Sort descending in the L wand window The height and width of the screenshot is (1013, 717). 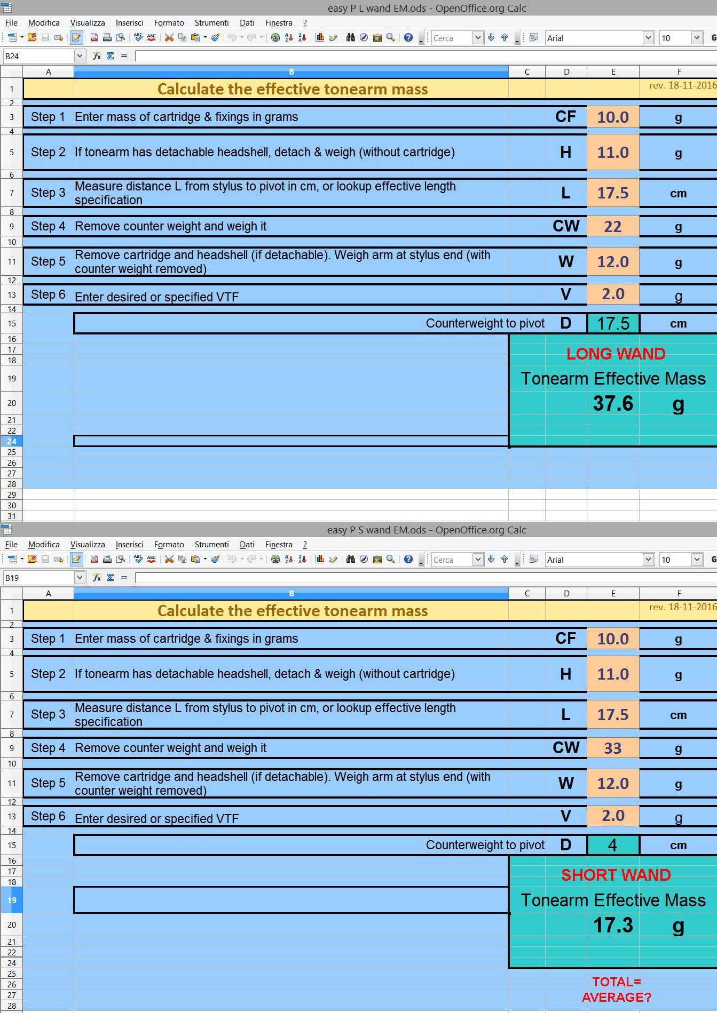pyautogui.click(x=302, y=38)
